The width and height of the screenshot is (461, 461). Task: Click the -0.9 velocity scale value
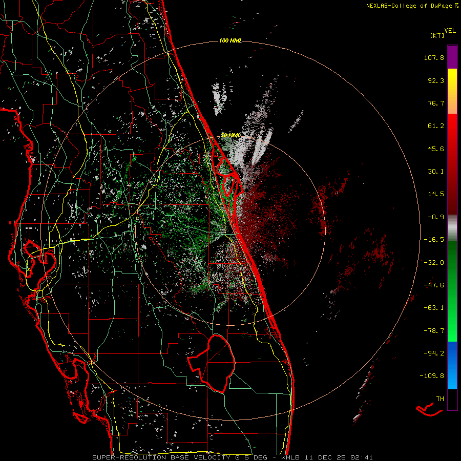436,217
